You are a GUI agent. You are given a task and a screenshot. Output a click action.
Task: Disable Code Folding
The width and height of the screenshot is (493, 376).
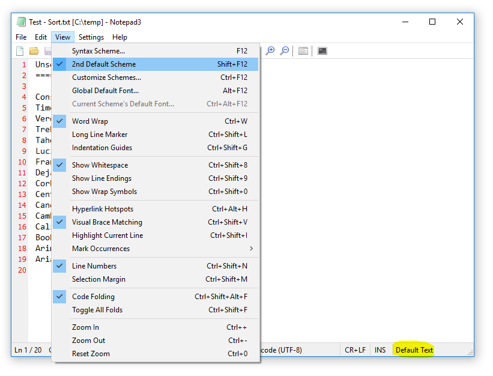[x=156, y=297]
